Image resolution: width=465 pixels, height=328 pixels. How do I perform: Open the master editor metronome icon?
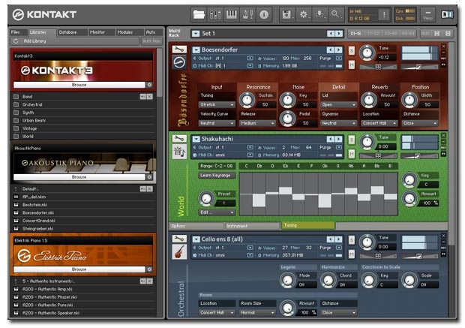click(x=247, y=14)
